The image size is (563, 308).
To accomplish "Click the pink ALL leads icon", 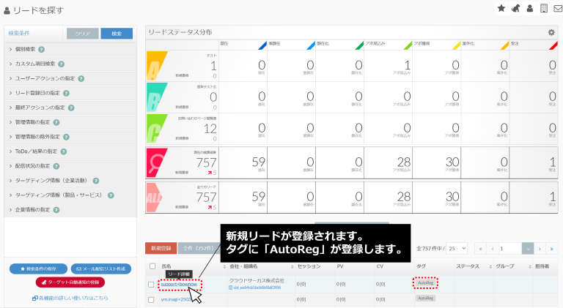I will pos(155,198).
